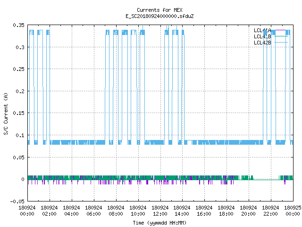Click the LCL41B legend label
The image size is (302, 227).
(x=262, y=36)
